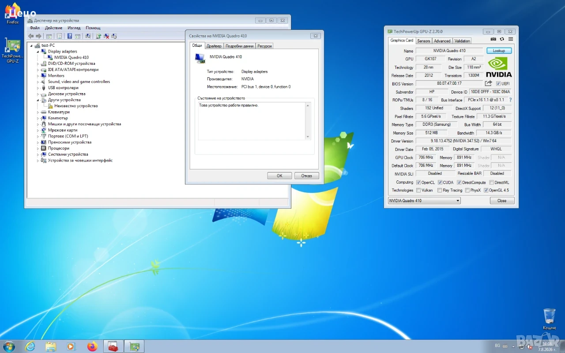Toggle the UEFI checkbox in GPU-Z
This screenshot has height=353, width=565.
click(498, 84)
